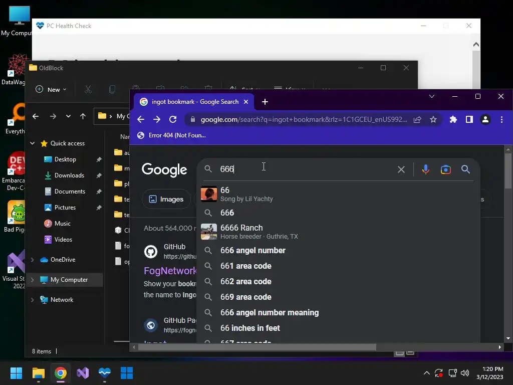Open the New menu in OldBlock Explorer
The width and height of the screenshot is (513, 385).
pyautogui.click(x=51, y=89)
